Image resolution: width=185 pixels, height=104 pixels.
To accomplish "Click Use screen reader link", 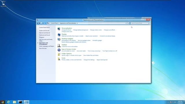I will pyautogui.click(x=81, y=51).
